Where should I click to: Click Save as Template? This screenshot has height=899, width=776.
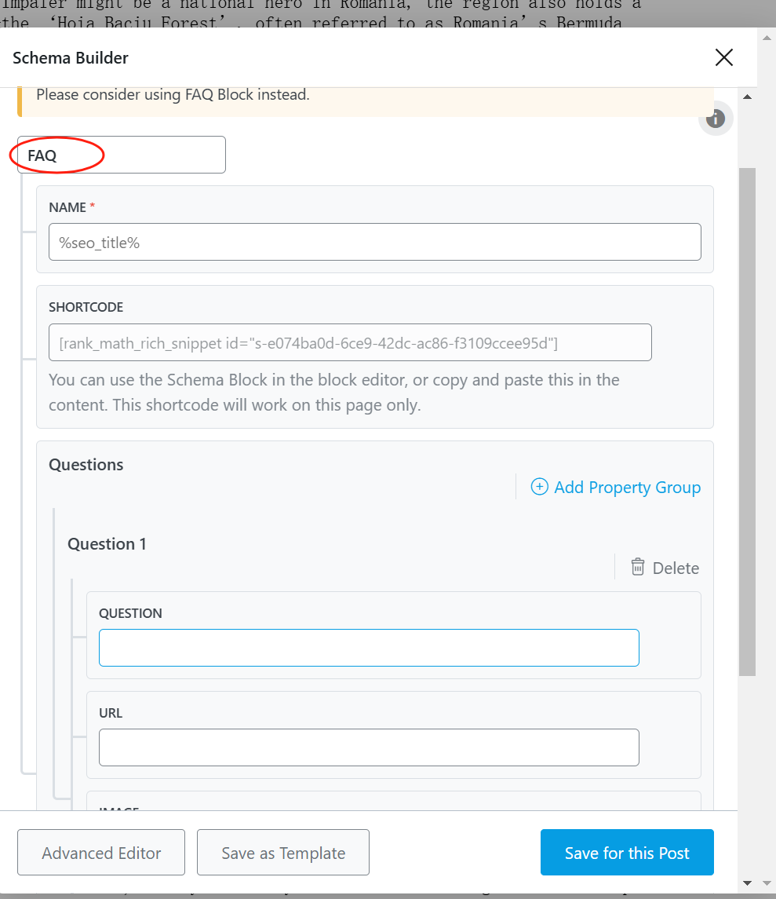point(282,852)
